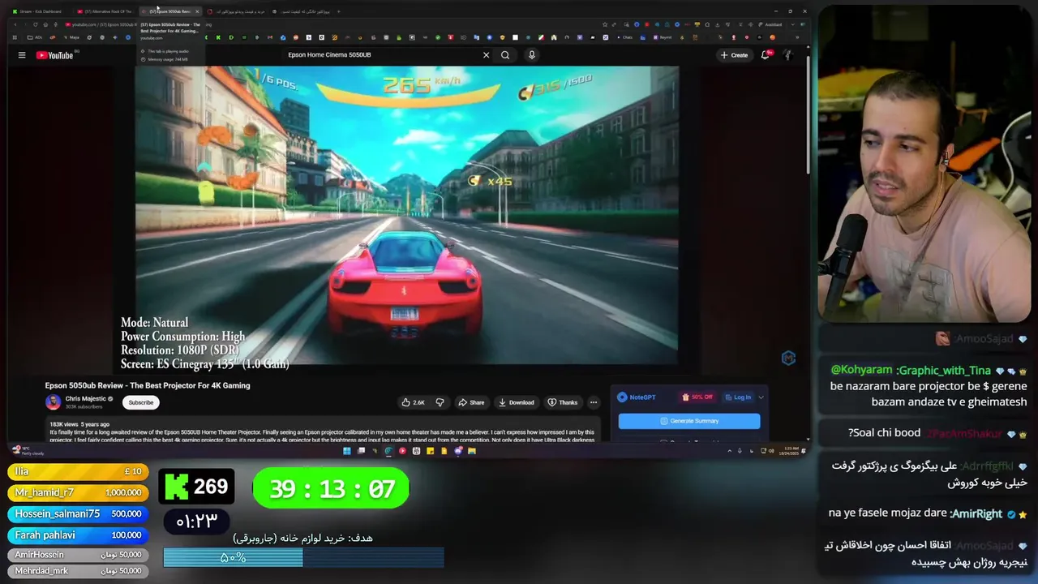Click the magnifier search button
The image size is (1038, 584).
tap(505, 55)
